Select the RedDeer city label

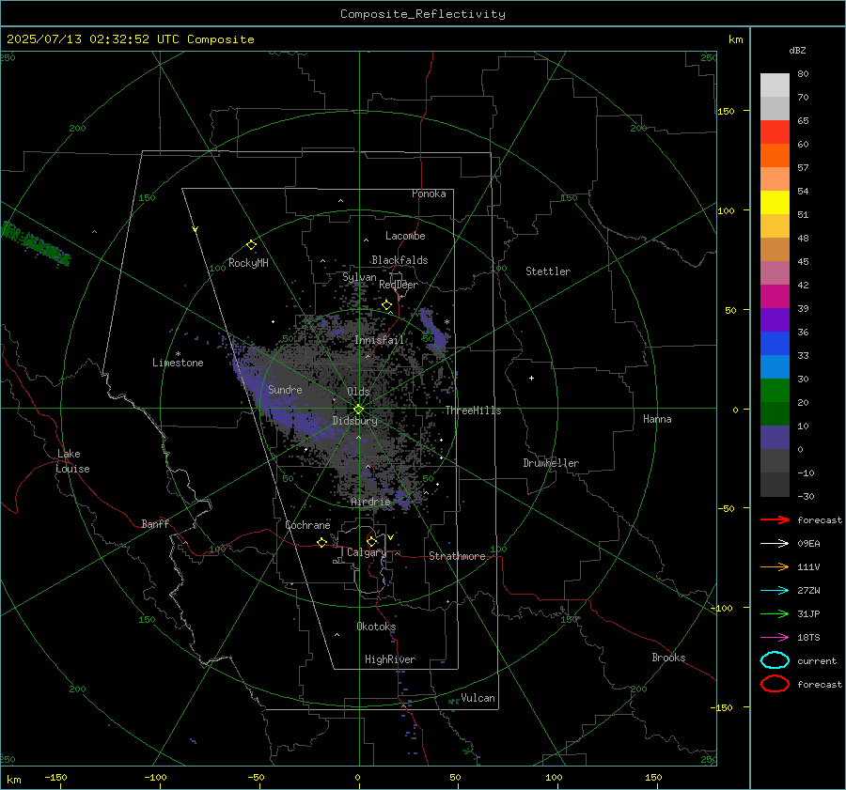[399, 285]
